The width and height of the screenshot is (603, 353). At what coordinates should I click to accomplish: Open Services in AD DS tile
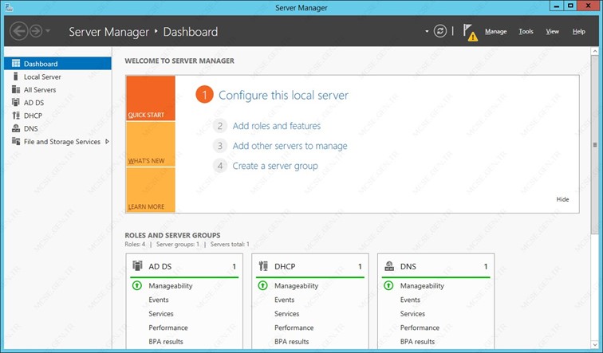pos(161,313)
